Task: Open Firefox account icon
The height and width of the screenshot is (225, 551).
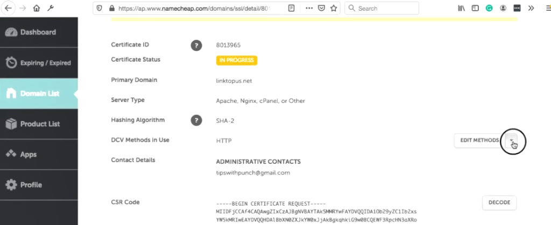Action: [x=503, y=8]
